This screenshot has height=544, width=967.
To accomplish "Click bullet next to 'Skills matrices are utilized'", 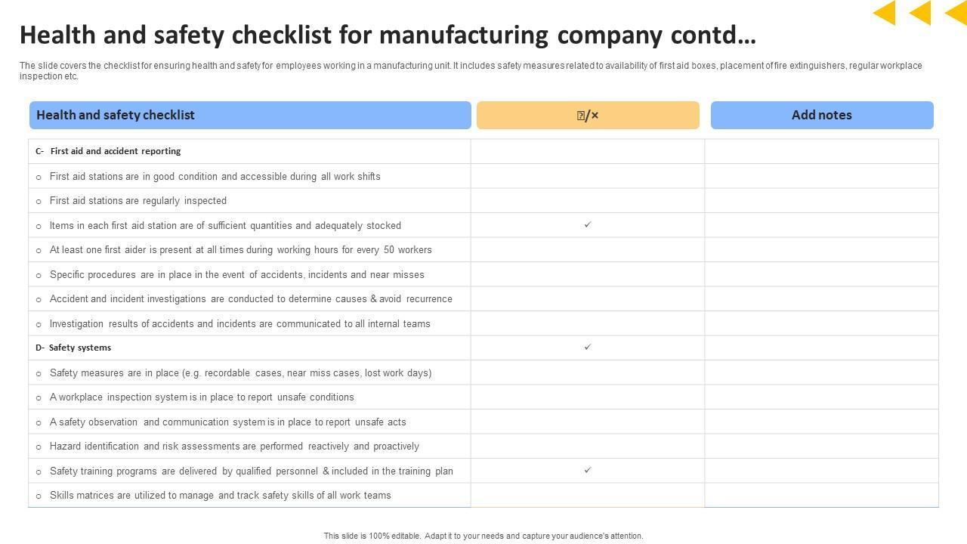I will pos(39,496).
